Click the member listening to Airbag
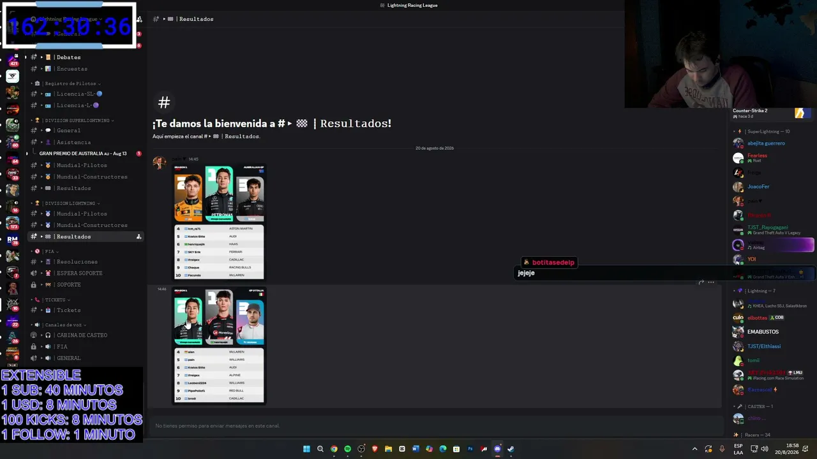817x459 pixels. click(772, 245)
